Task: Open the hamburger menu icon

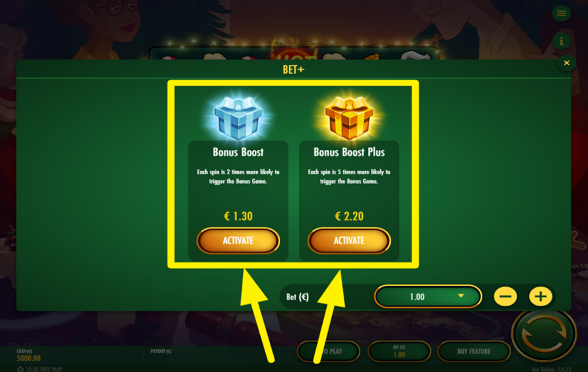Action: coord(561,14)
